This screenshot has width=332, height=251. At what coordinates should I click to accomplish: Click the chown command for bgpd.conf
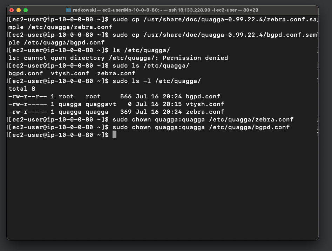click(201, 127)
